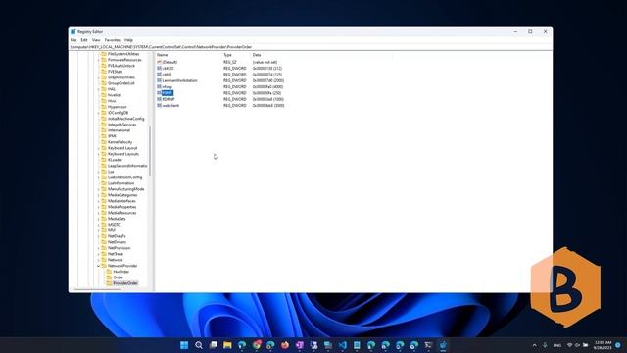Expand the MUI key
Image resolution: width=627 pixels, height=353 pixels.
coord(99,230)
